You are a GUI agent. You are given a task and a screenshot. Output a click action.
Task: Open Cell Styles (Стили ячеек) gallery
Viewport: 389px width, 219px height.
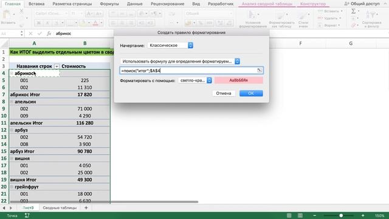[303, 19]
